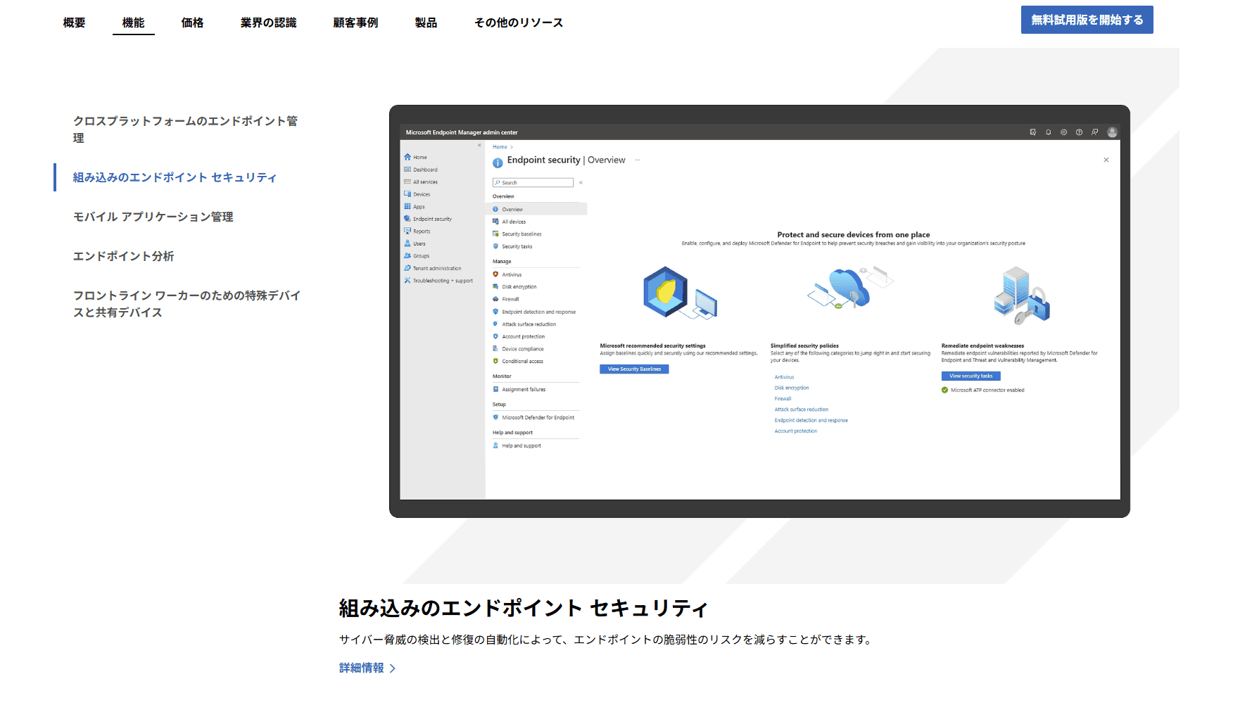Follow the 詳細情報 link
The width and height of the screenshot is (1233, 724).
(367, 668)
